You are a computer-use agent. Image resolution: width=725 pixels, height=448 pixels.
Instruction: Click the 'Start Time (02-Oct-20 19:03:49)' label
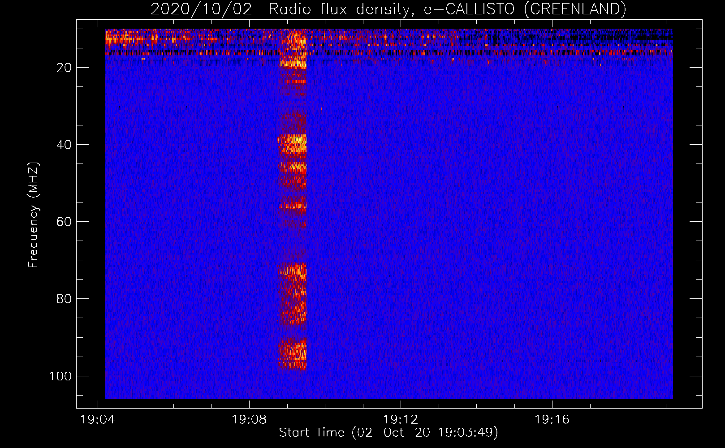(388, 433)
